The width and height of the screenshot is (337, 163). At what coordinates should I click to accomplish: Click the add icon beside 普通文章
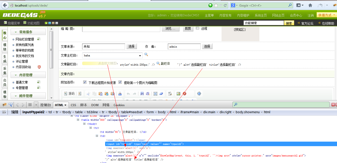pos(39,82)
